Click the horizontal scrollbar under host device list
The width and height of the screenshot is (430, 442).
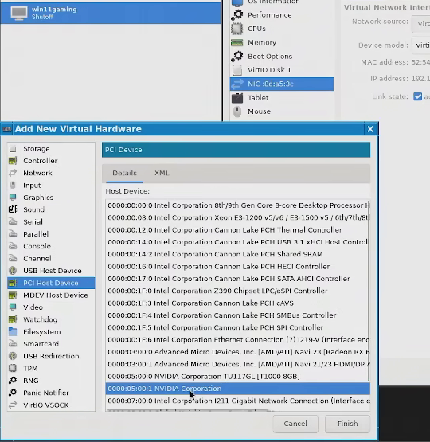pyautogui.click(x=187, y=410)
